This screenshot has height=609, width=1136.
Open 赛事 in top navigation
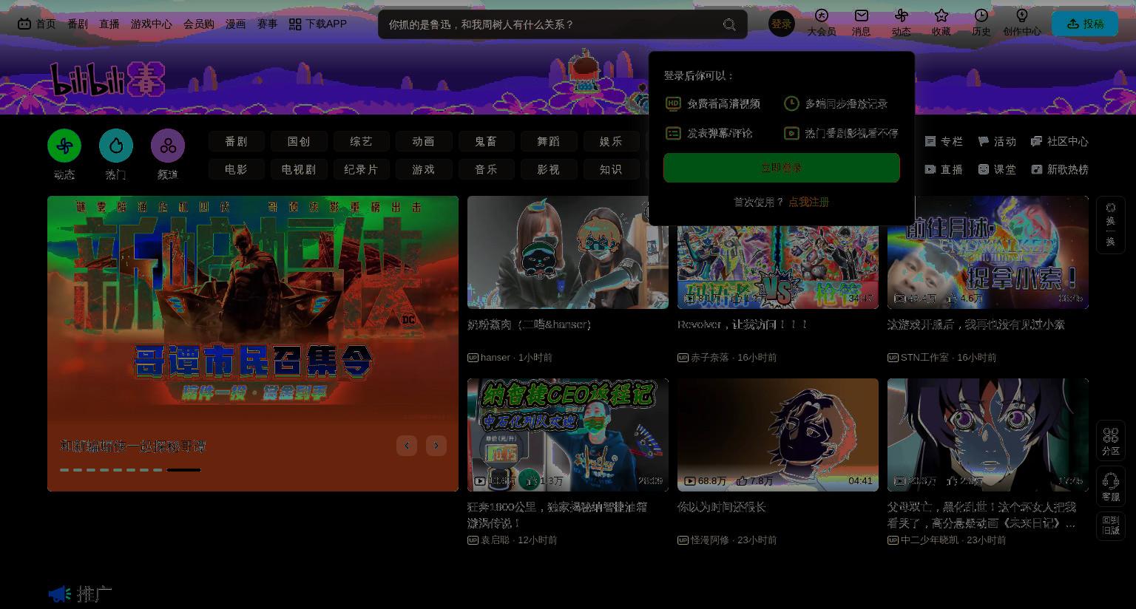[x=267, y=24]
